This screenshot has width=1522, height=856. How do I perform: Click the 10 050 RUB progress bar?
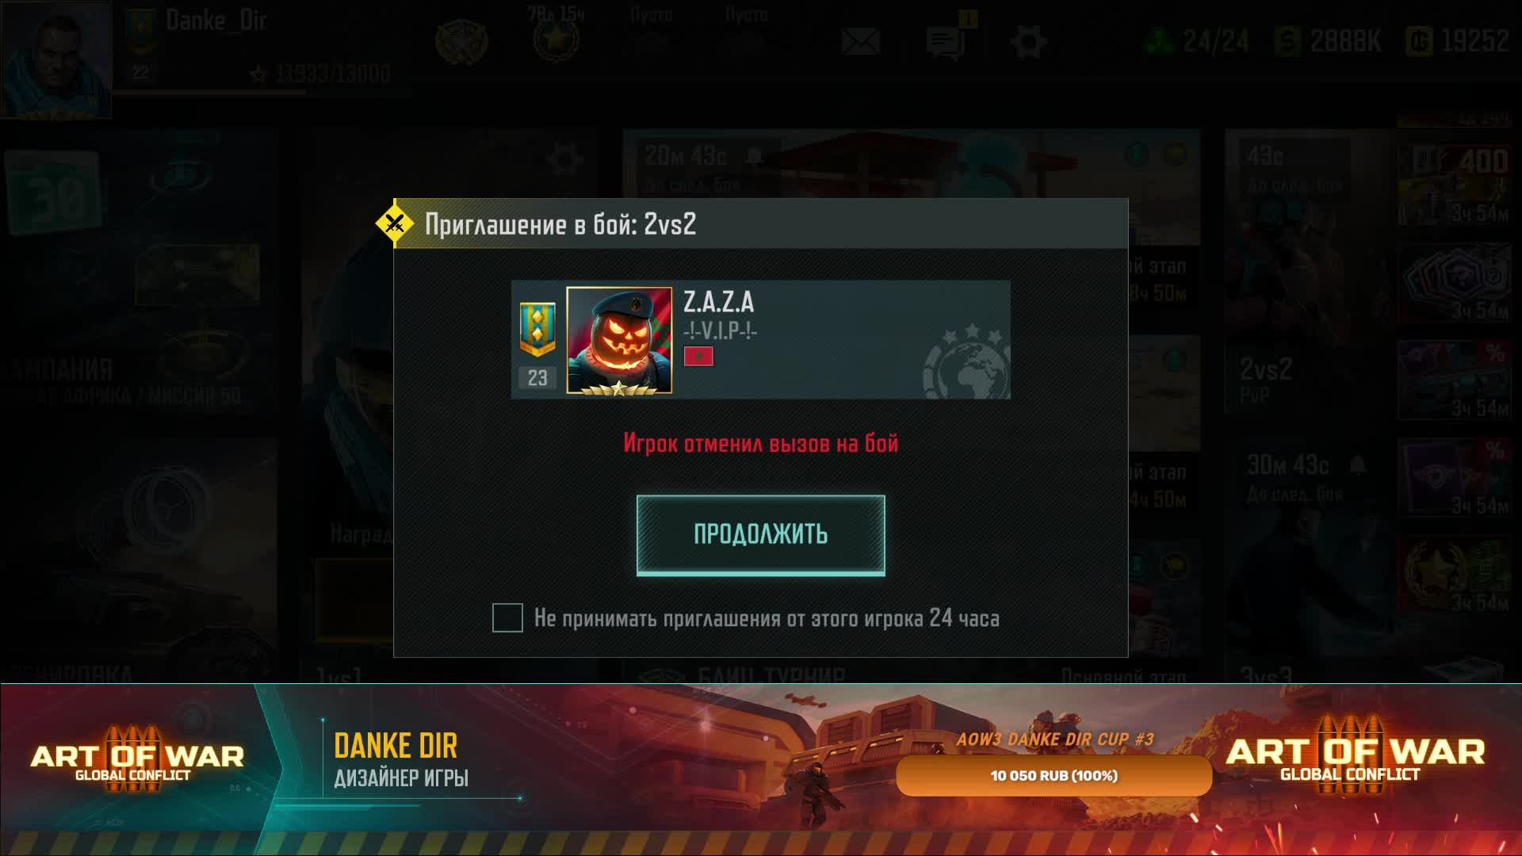click(1054, 775)
